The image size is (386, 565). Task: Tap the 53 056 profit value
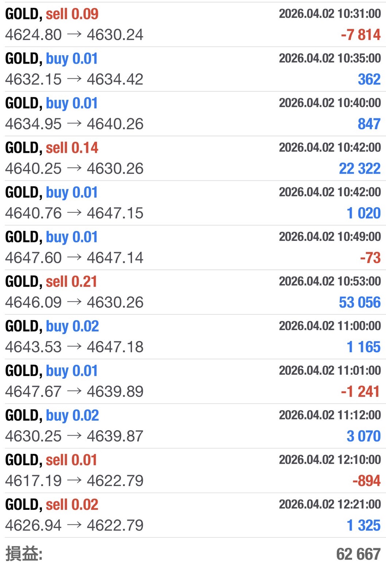[359, 303]
